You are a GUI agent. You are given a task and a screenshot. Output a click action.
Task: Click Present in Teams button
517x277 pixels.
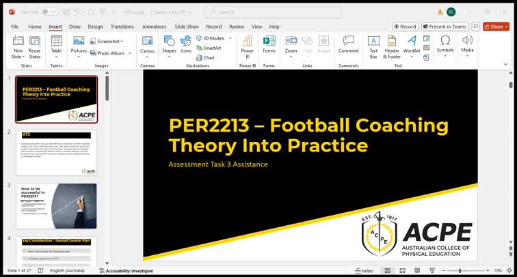pyautogui.click(x=445, y=27)
